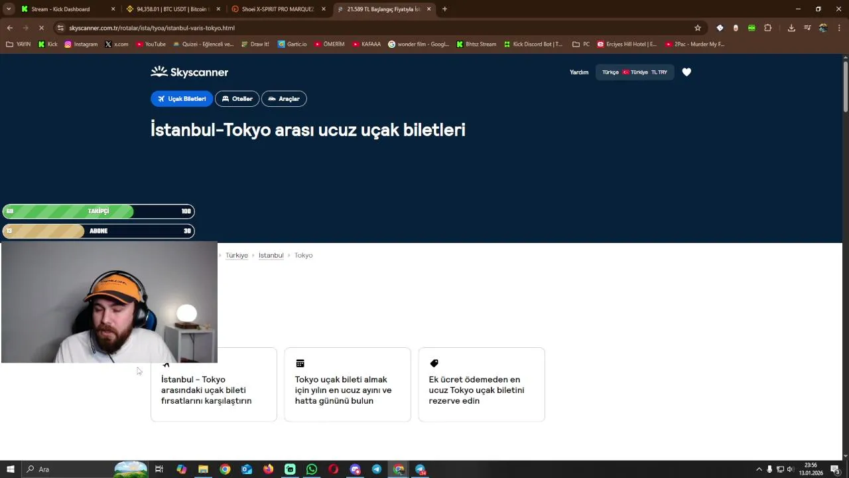Image resolution: width=849 pixels, height=478 pixels.
Task: Click the volume icon in tray
Action: [790, 469]
